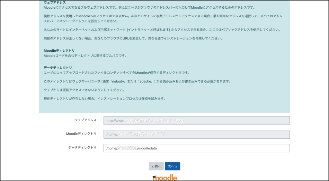Click the disabled ウェブアドレス field
This screenshot has height=181, width=329.
pyautogui.click(x=197, y=121)
